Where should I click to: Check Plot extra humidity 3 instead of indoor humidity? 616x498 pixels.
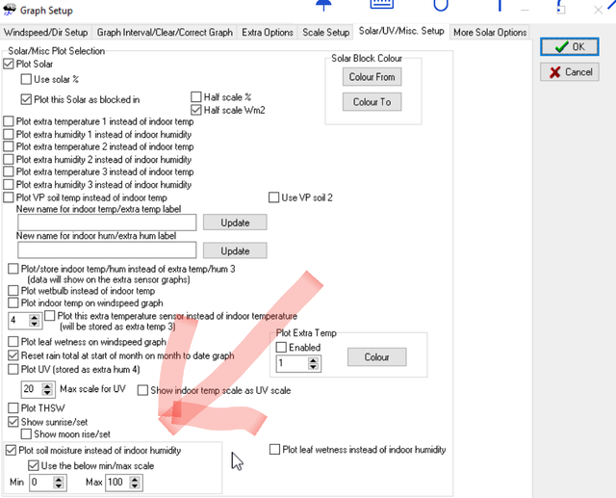(x=9, y=184)
